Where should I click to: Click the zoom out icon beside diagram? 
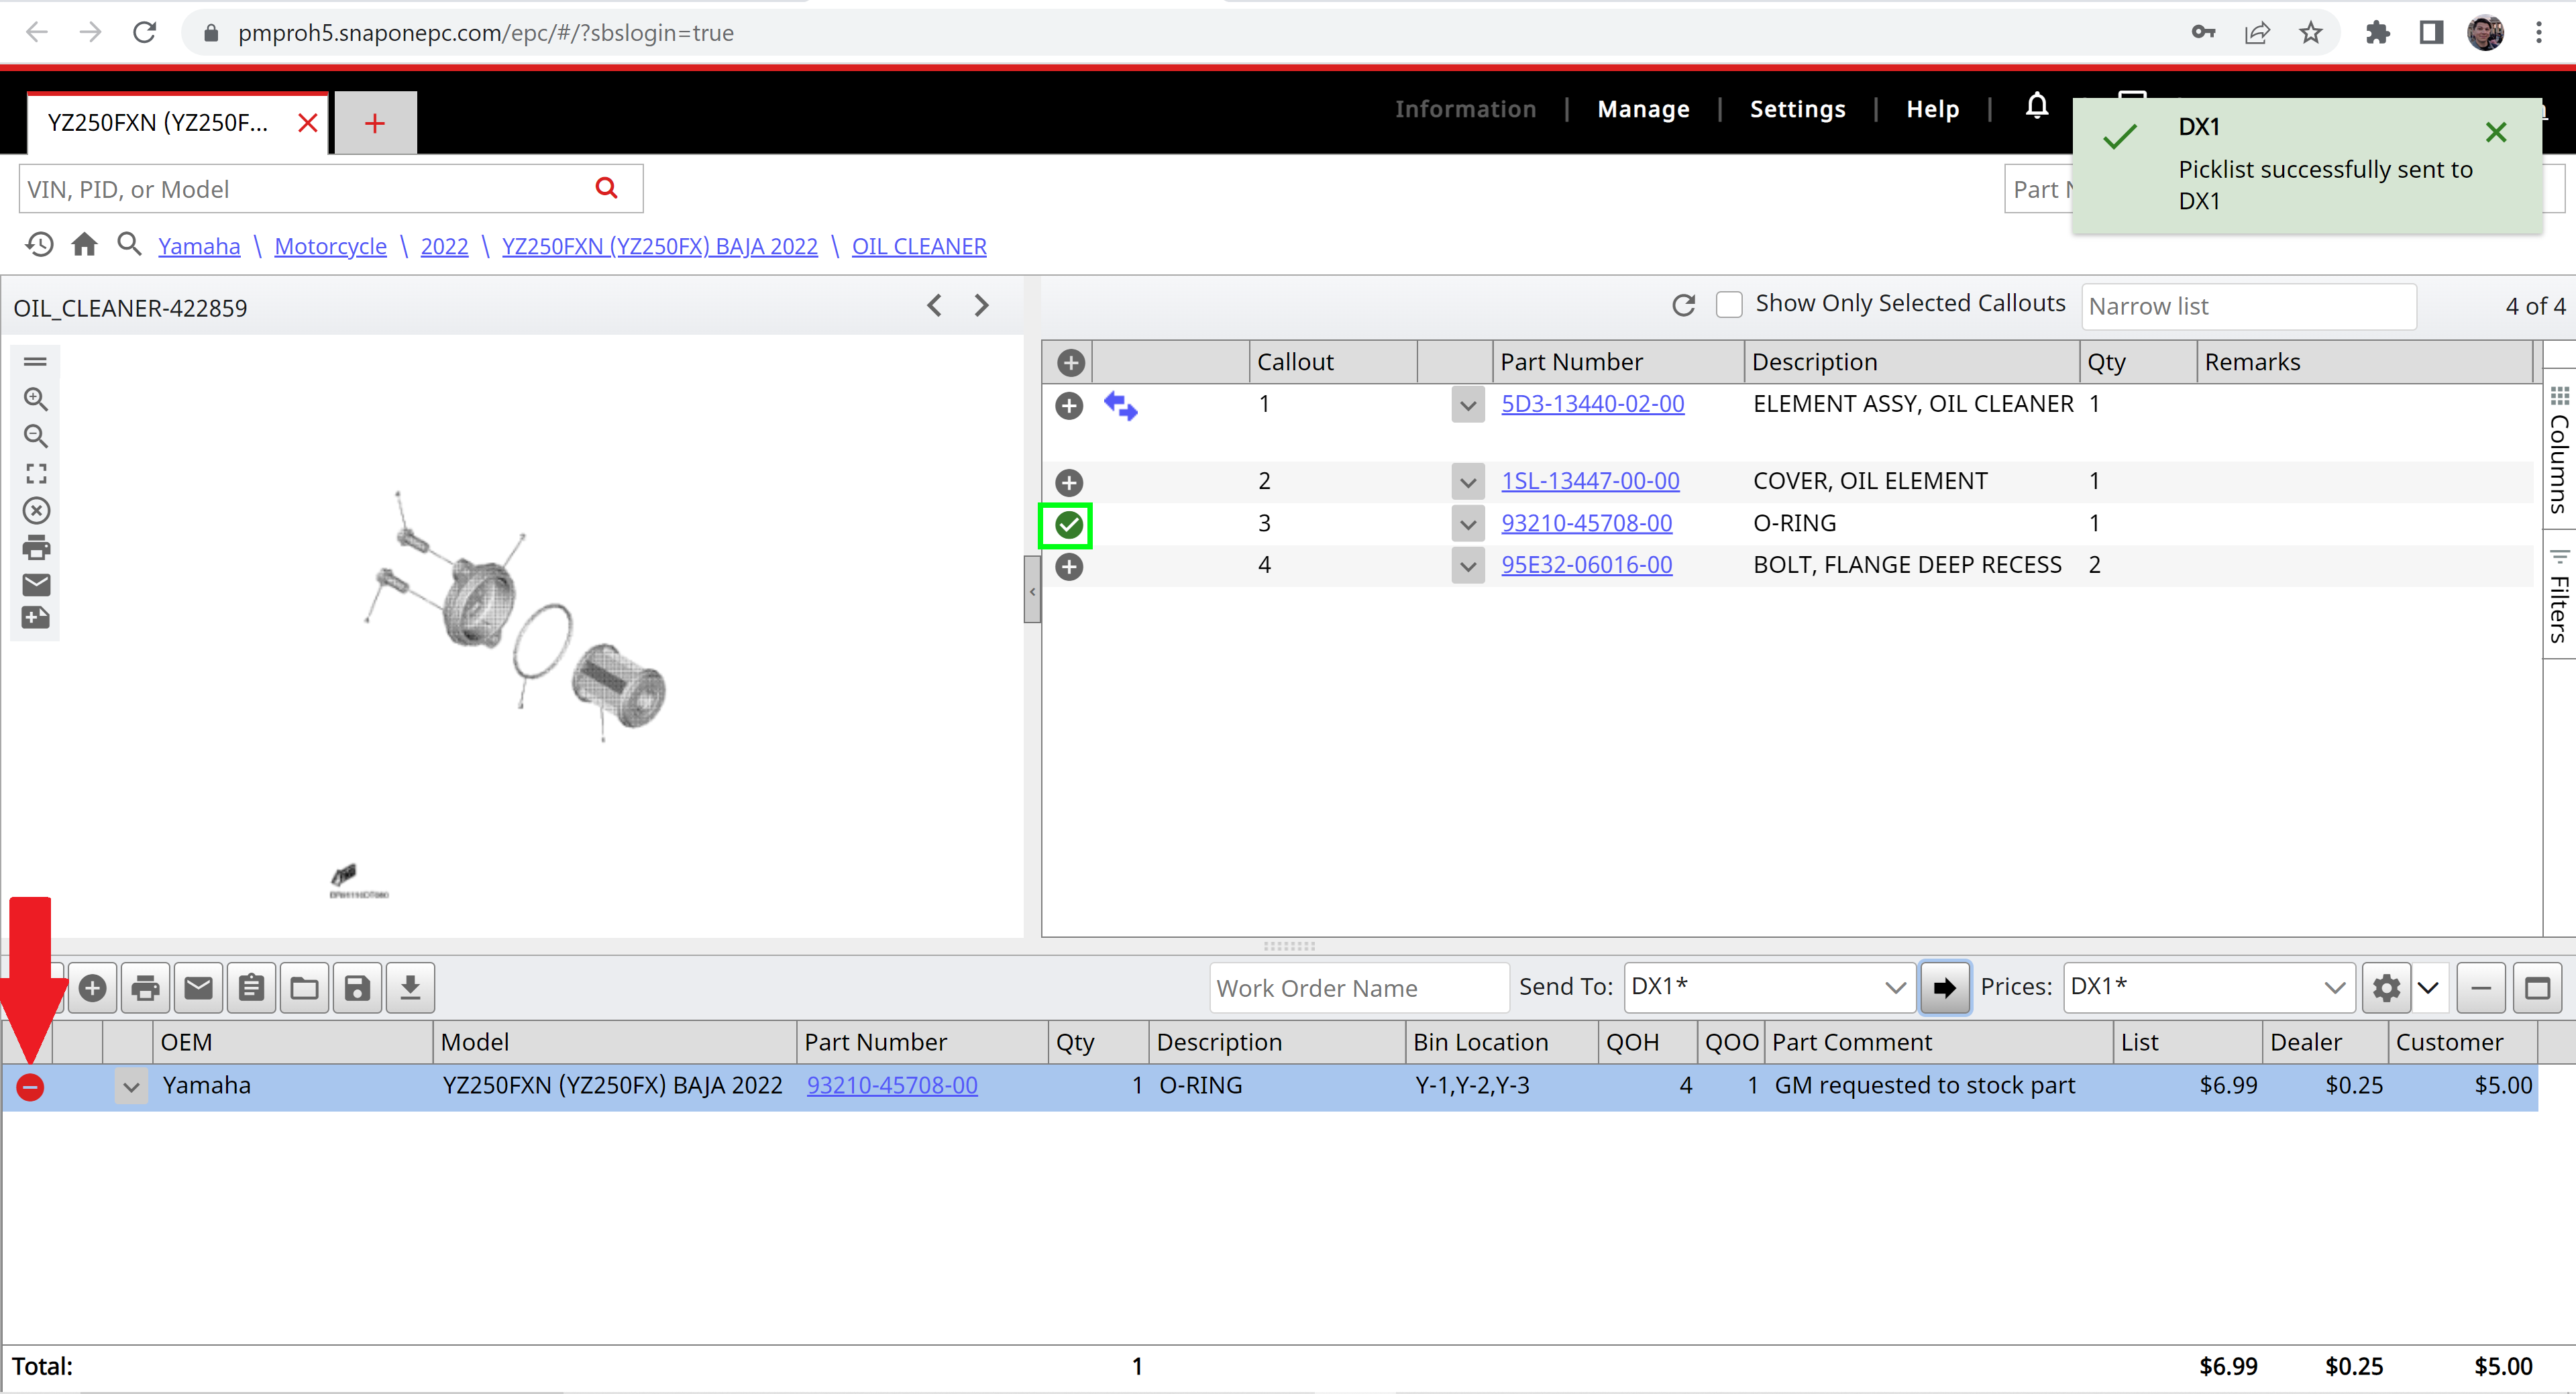36,436
